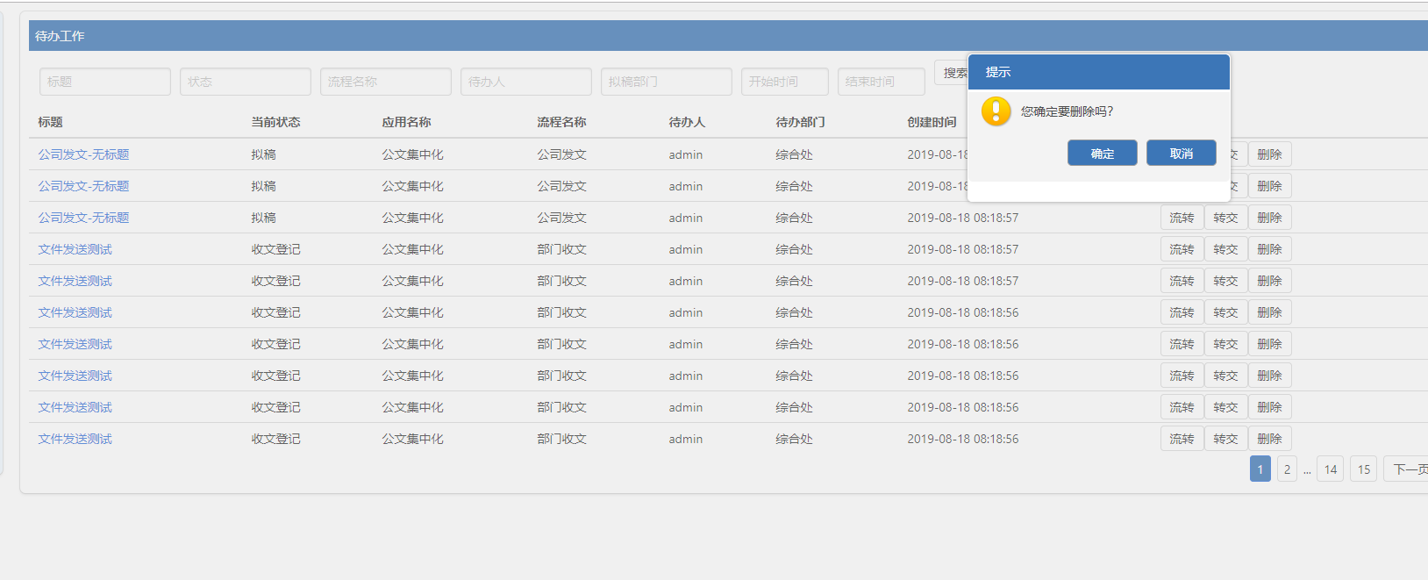This screenshot has height=580, width=1428.
Task: Click the 当前状态 column header
Action: click(x=275, y=122)
